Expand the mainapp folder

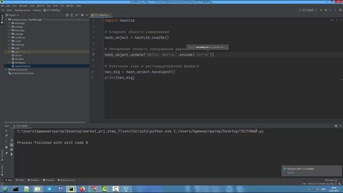click(x=9, y=34)
